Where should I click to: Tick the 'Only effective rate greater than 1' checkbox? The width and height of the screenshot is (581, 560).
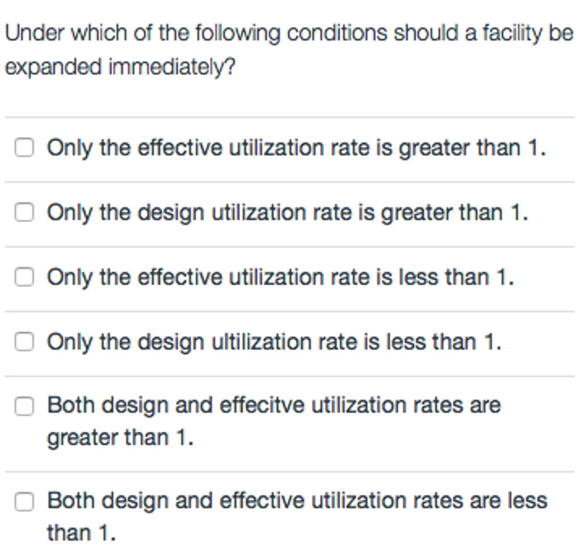(24, 148)
